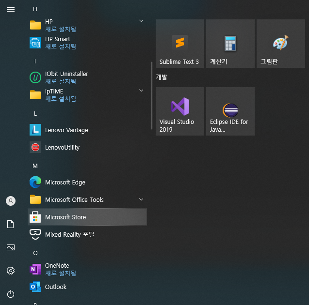Open the 계산기 calculator tile
Screen dimensions: 309x305
(x=230, y=44)
